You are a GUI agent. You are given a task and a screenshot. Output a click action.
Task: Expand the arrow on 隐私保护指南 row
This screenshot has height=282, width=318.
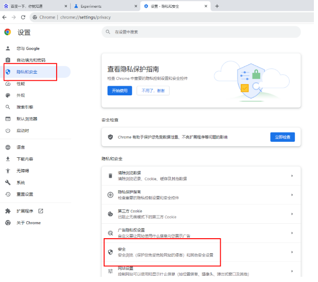(x=292, y=195)
